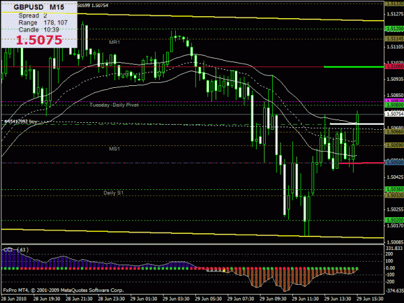Click the 0.00 CCI scale label
The height and width of the screenshot is (303, 404).
click(390, 268)
